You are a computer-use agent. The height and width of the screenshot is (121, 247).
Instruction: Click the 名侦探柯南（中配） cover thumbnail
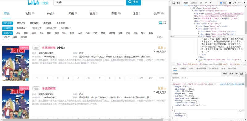click(16, 64)
